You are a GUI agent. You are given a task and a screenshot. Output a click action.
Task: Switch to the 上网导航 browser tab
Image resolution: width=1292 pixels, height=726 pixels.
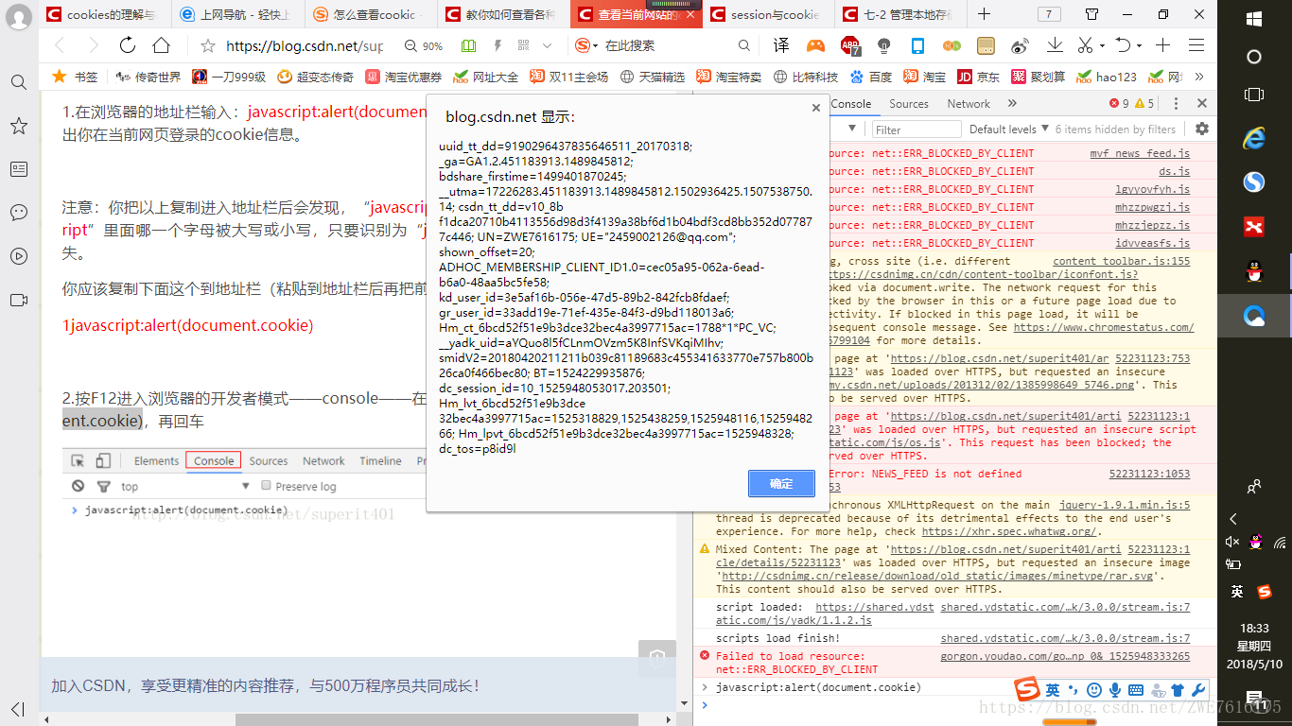[238, 14]
